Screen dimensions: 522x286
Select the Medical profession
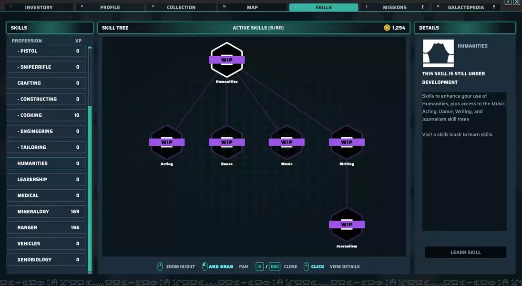click(x=46, y=195)
